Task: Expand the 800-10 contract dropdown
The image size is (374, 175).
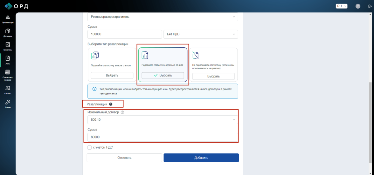Action: coord(163,120)
